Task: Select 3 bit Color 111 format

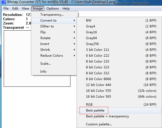Action: tap(119, 50)
